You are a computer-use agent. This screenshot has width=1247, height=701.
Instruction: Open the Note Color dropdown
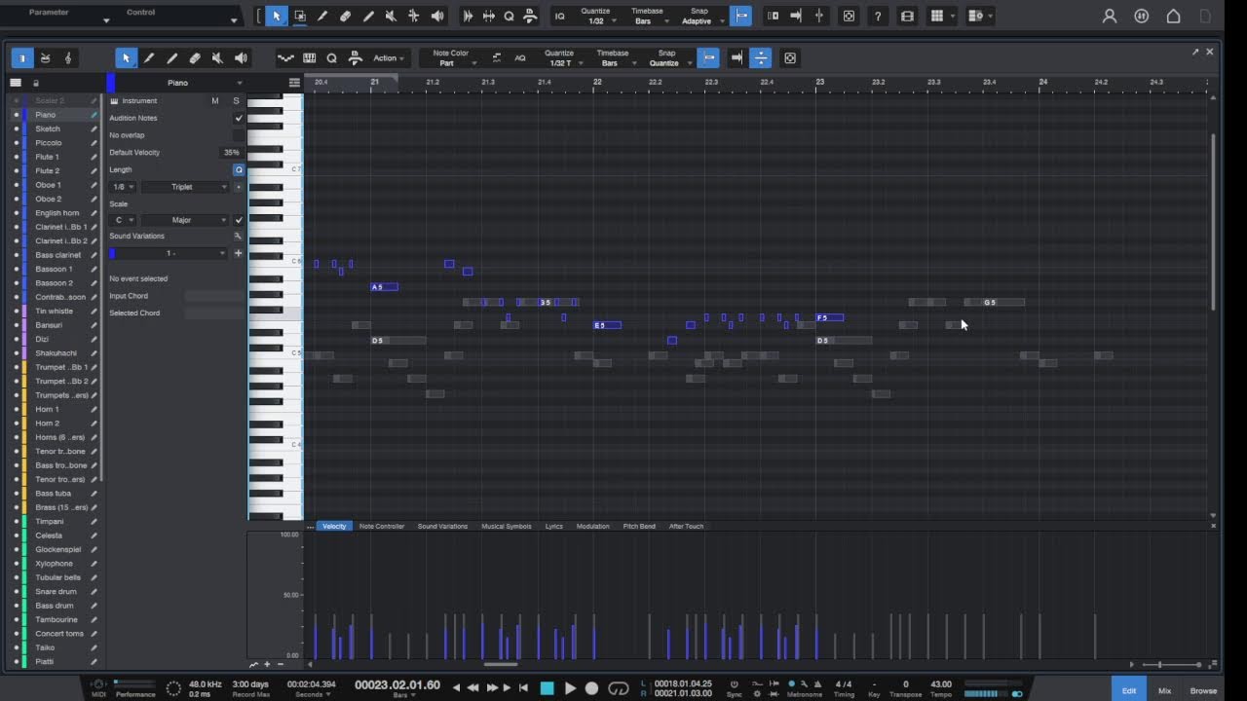(x=451, y=58)
